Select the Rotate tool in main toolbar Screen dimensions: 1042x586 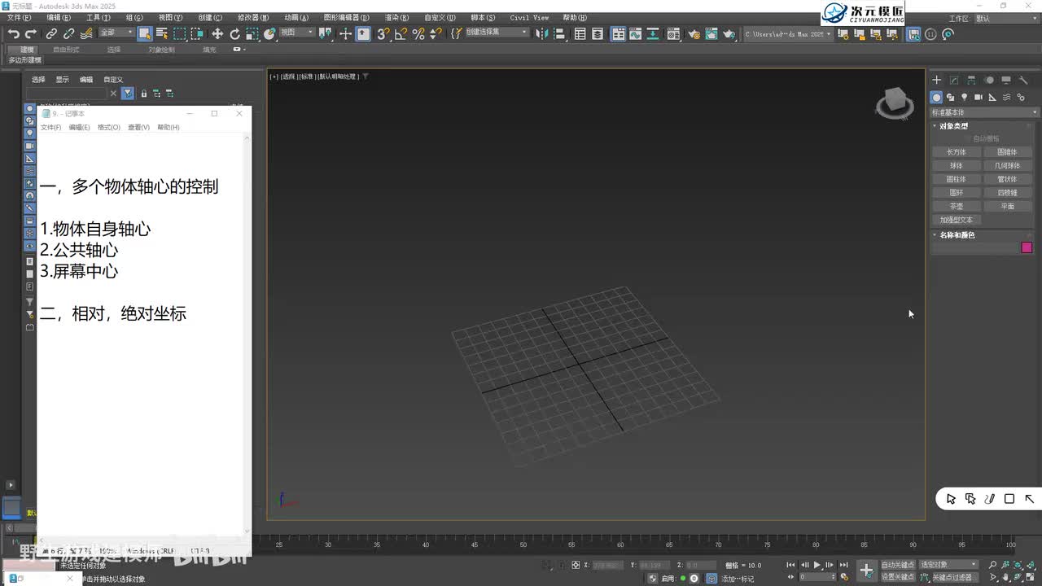click(x=235, y=33)
